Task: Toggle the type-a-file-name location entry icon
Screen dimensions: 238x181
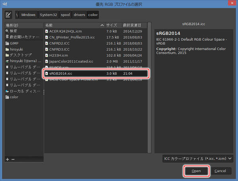Action: click(x=8, y=15)
